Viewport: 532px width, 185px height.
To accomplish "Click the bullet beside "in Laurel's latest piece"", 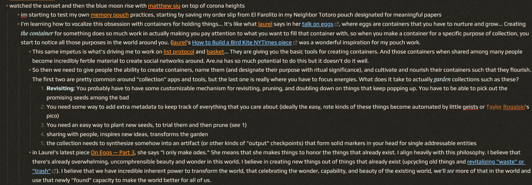I will point(30,152).
